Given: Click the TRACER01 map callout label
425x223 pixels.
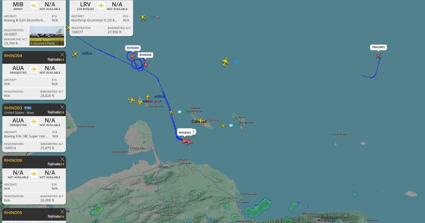Looking at the screenshot, I should (378, 47).
